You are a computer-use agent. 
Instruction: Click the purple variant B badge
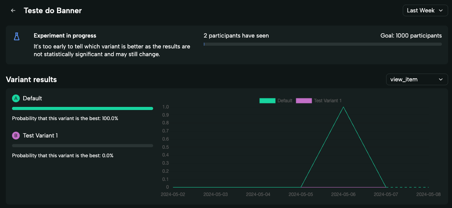coord(16,136)
